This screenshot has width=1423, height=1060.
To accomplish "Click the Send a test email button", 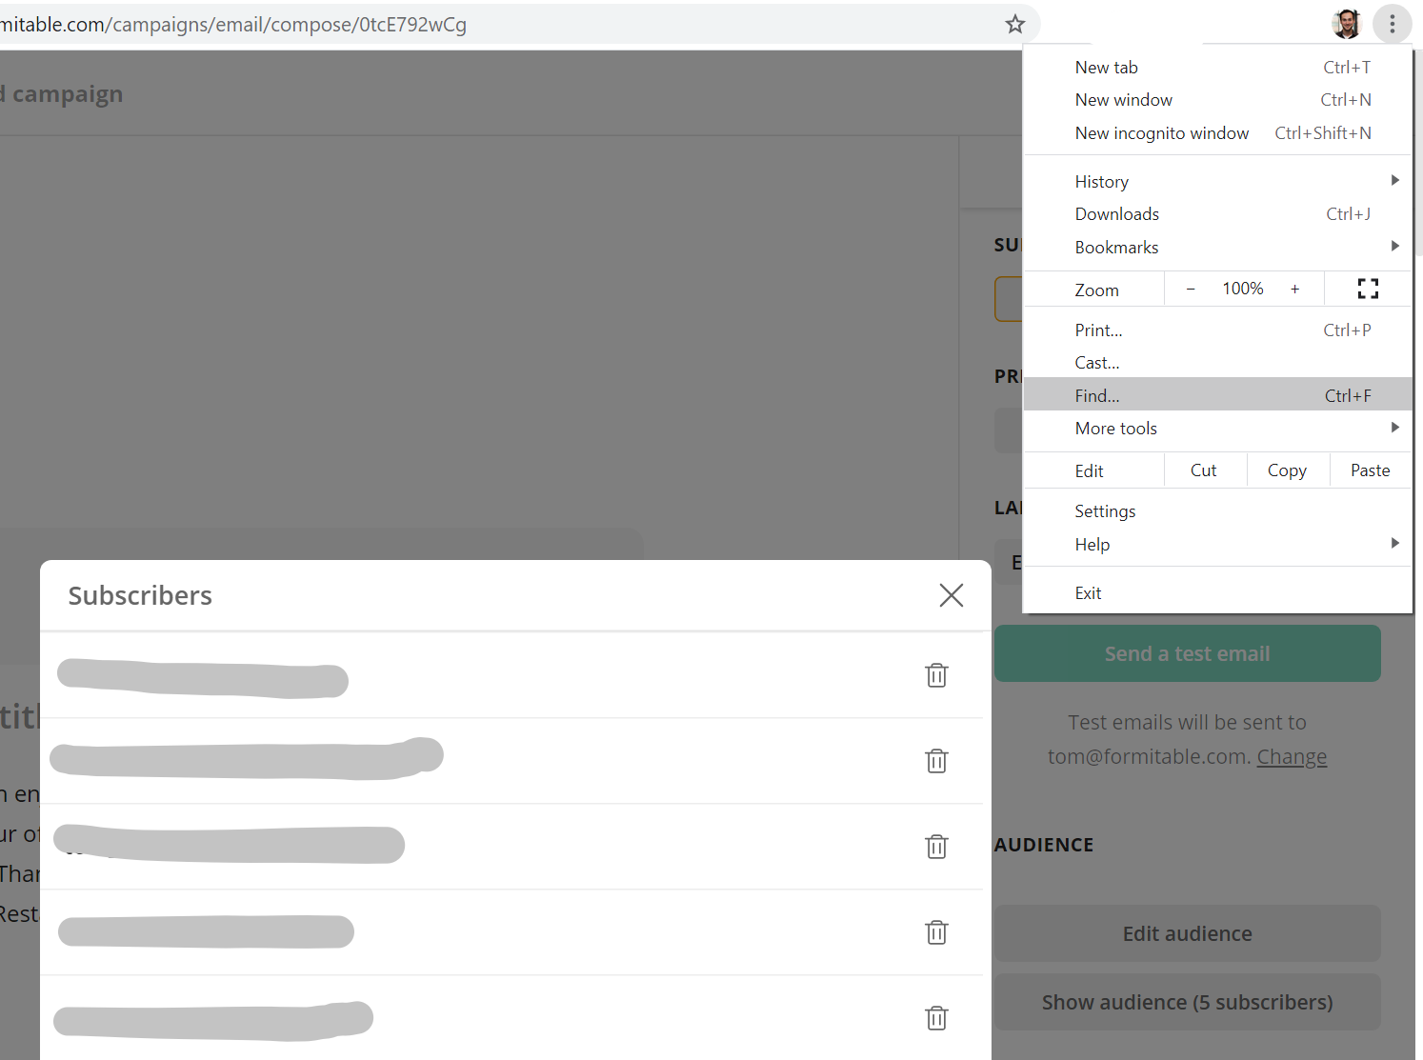I will [x=1187, y=653].
